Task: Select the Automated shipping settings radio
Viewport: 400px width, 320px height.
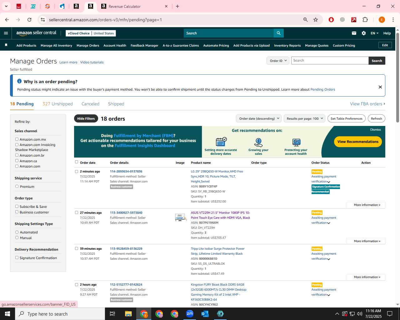Action: [17, 232]
